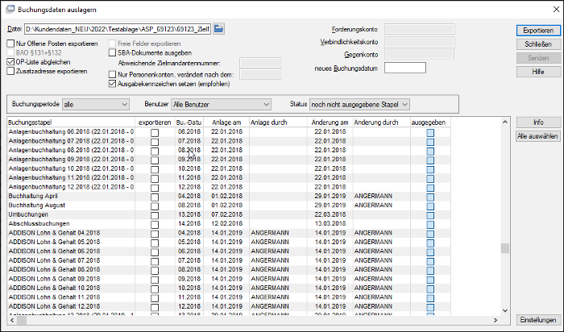Close the Buchungsdaten auslagern dialog
564x332 pixels.
coord(556,10)
